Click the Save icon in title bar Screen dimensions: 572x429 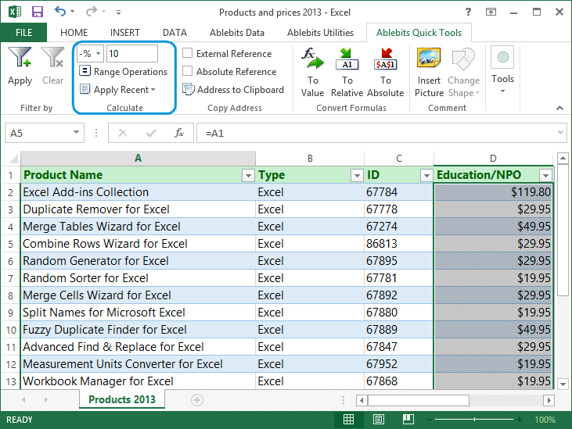coord(36,12)
